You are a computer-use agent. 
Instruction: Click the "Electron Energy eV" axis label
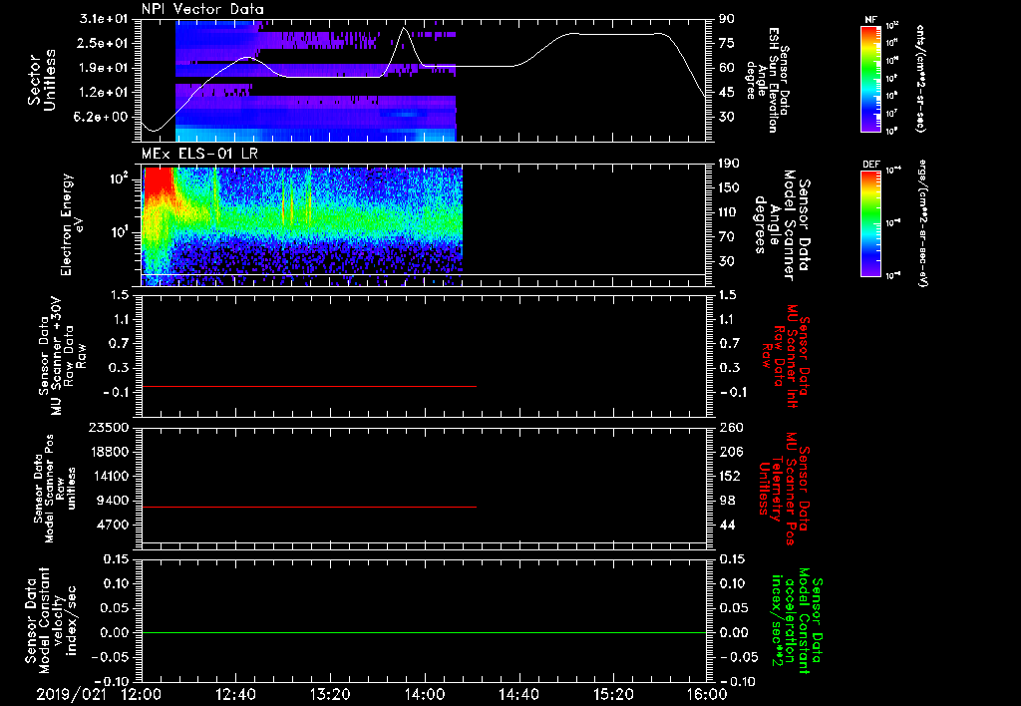(73, 224)
